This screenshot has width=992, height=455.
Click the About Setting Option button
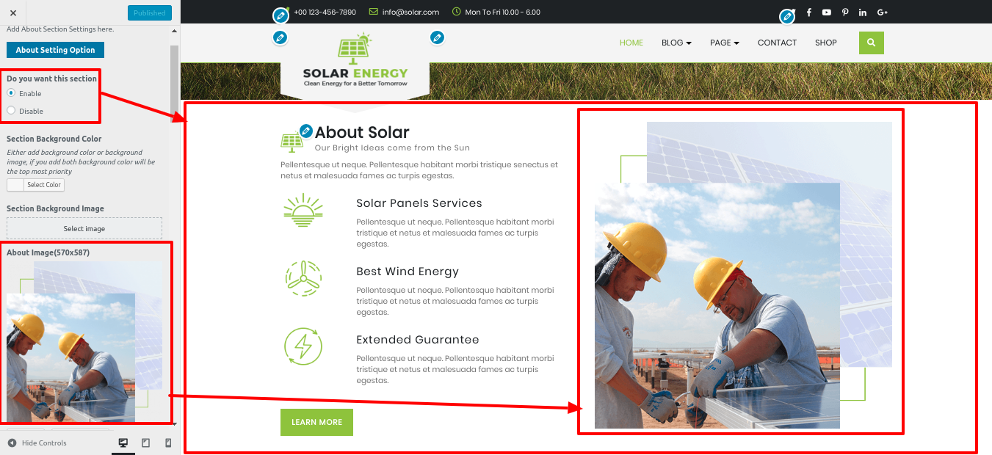56,50
